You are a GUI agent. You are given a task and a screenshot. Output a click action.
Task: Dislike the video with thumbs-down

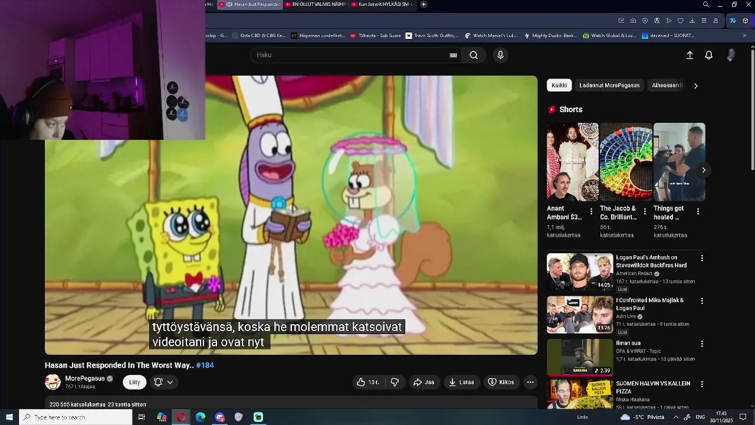(x=395, y=382)
